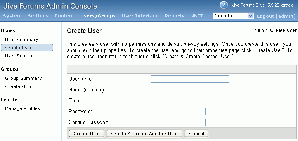Image resolution: width=298 pixels, height=141 pixels.
Task: Open the User Interface menu
Action: [140, 16]
